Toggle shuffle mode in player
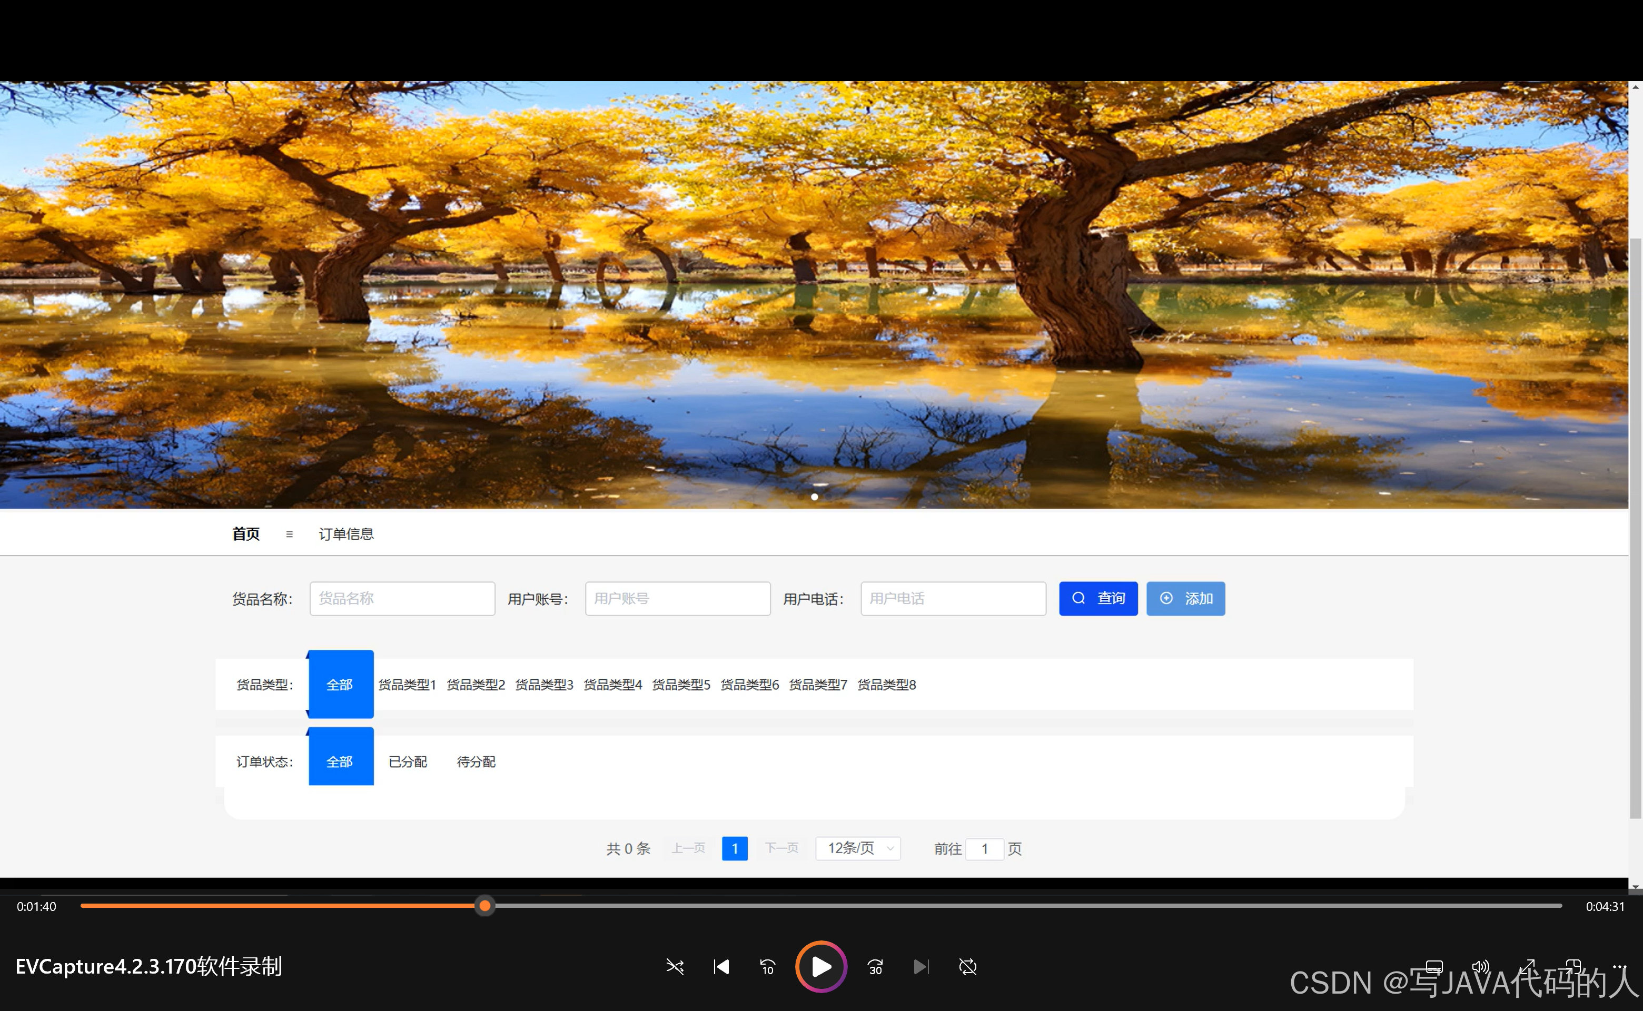The height and width of the screenshot is (1011, 1643). [675, 967]
